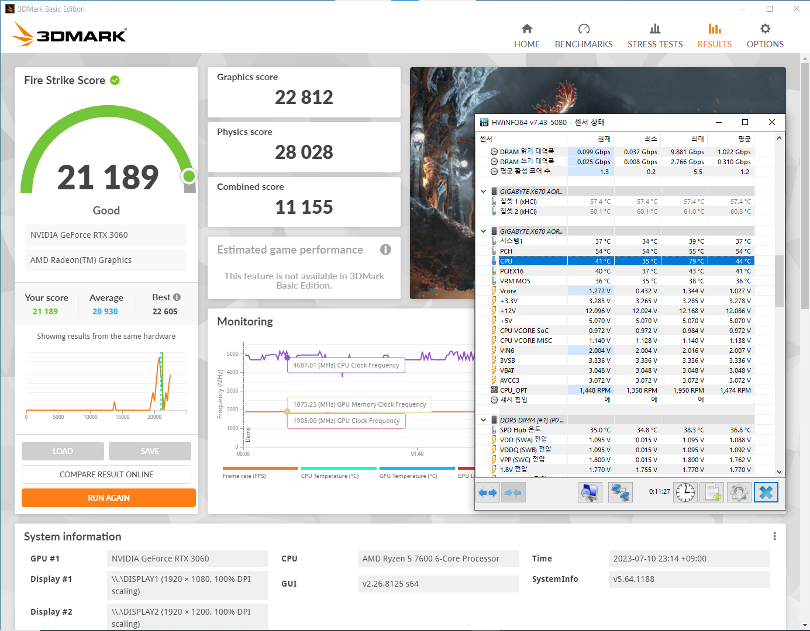Click the info icon next to Best score
The width and height of the screenshot is (810, 631).
click(177, 297)
